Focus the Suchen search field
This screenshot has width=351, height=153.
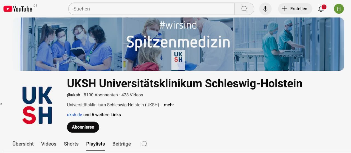151,9
